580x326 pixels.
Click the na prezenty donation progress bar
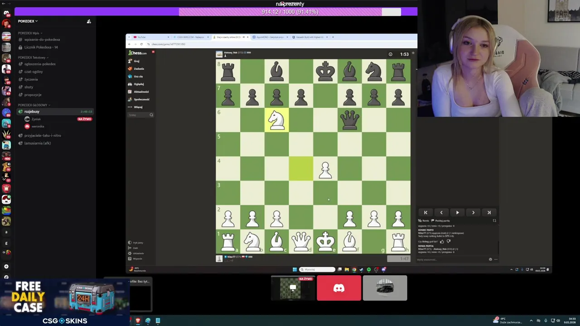[290, 12]
